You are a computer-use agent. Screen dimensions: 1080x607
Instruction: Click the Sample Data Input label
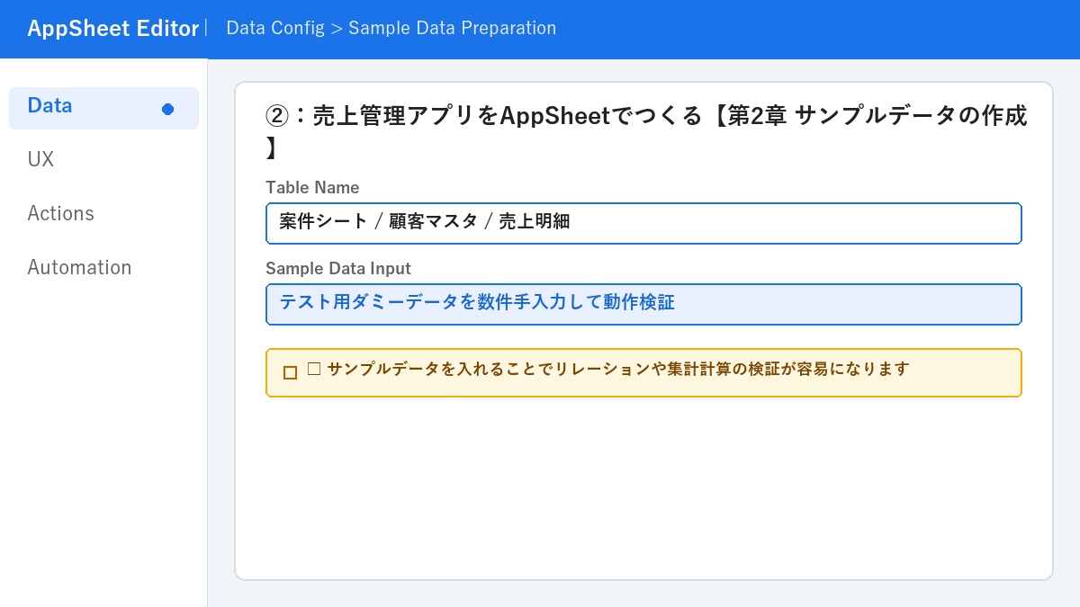[x=338, y=269]
